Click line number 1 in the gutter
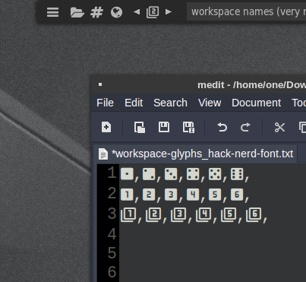 pos(112,173)
